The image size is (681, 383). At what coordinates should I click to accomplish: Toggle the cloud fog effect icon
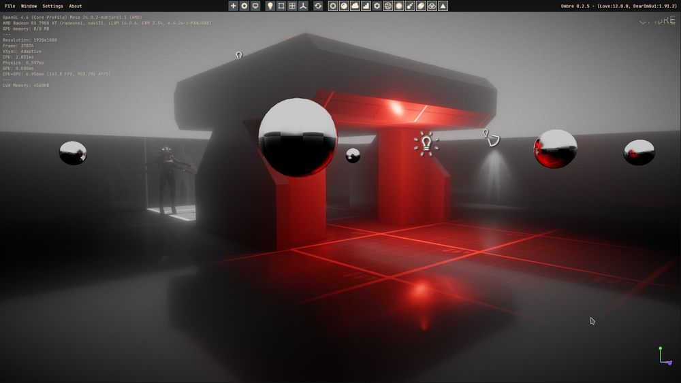coord(355,5)
